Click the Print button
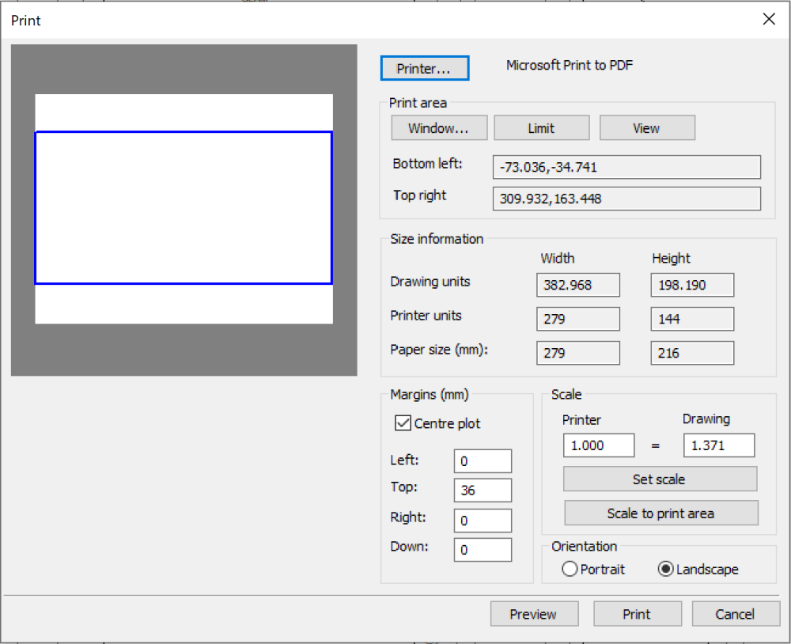 (x=638, y=613)
